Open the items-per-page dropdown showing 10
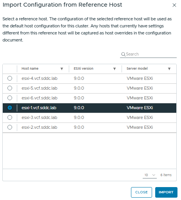181x200 pixels. click(x=150, y=175)
